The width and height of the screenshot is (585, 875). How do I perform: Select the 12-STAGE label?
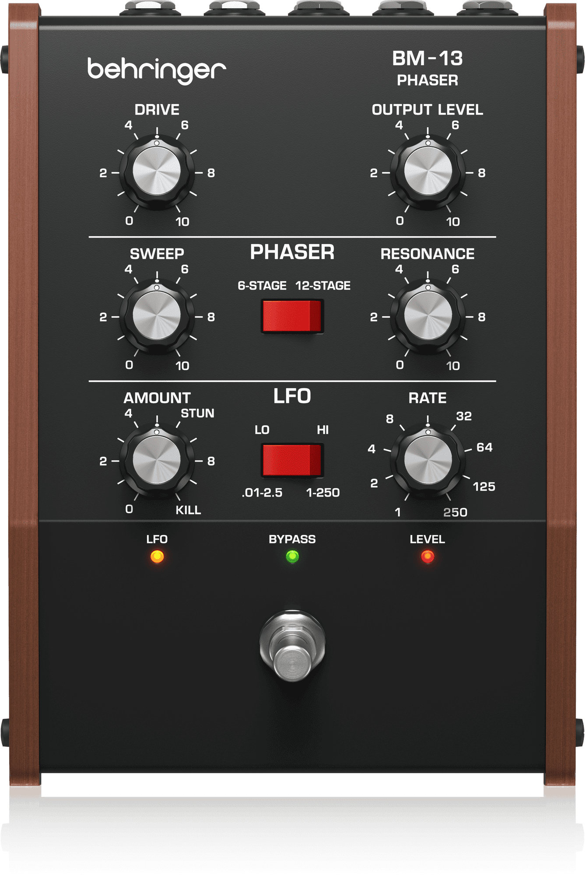coord(323,286)
